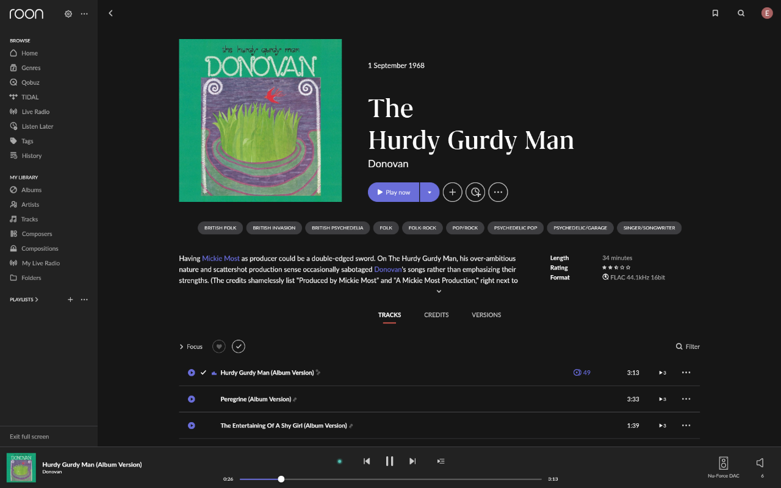Open Nu-Force DAC zone selector
Viewport: 781px width, 488px height.
tap(723, 467)
